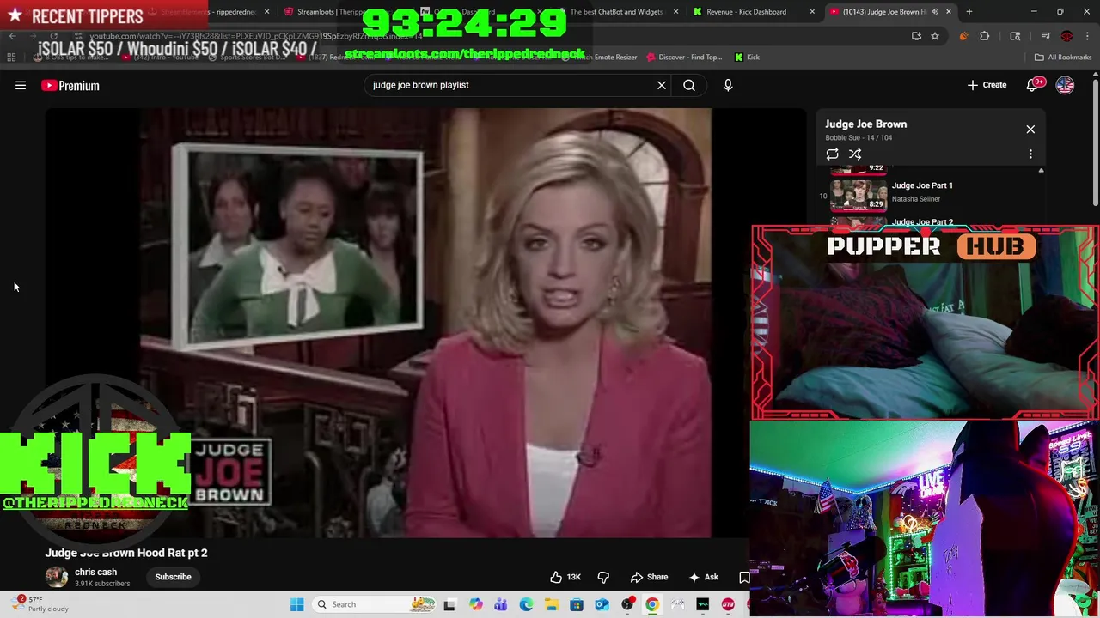The image size is (1100, 618).
Task: Create a new YouTube upload
Action: click(x=987, y=85)
